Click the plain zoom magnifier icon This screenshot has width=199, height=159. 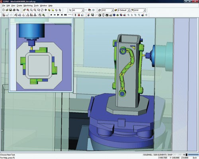pyautogui.click(x=31, y=10)
